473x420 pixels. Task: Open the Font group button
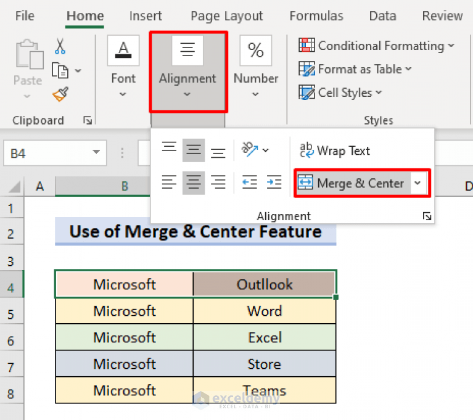coord(123,67)
